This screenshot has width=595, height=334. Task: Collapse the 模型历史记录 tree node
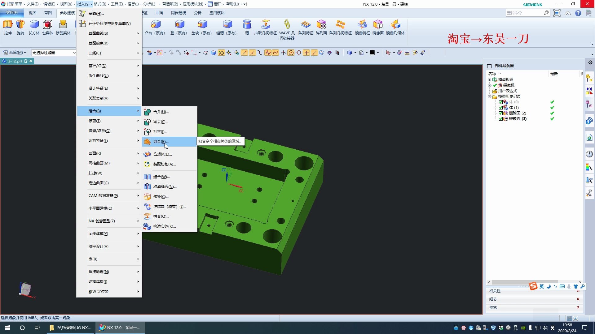[x=490, y=96]
